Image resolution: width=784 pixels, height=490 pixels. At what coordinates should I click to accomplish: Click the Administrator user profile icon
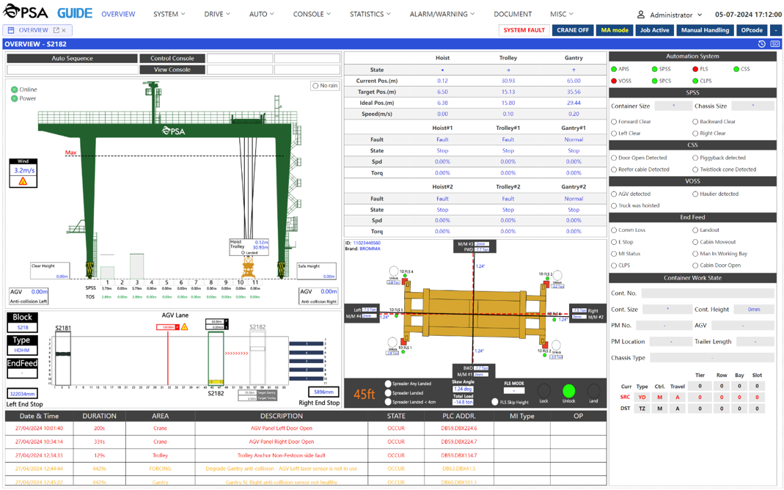click(640, 15)
